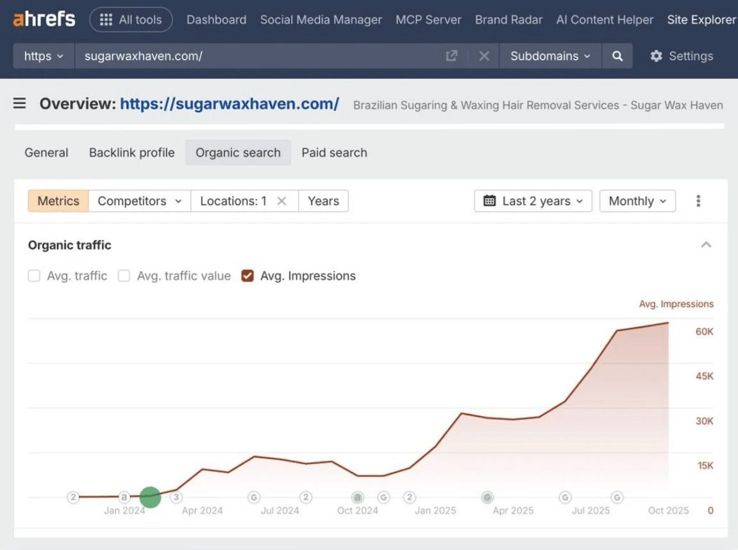Image resolution: width=738 pixels, height=550 pixels.
Task: Uncheck the Avg. Impressions checkbox
Action: 247,276
